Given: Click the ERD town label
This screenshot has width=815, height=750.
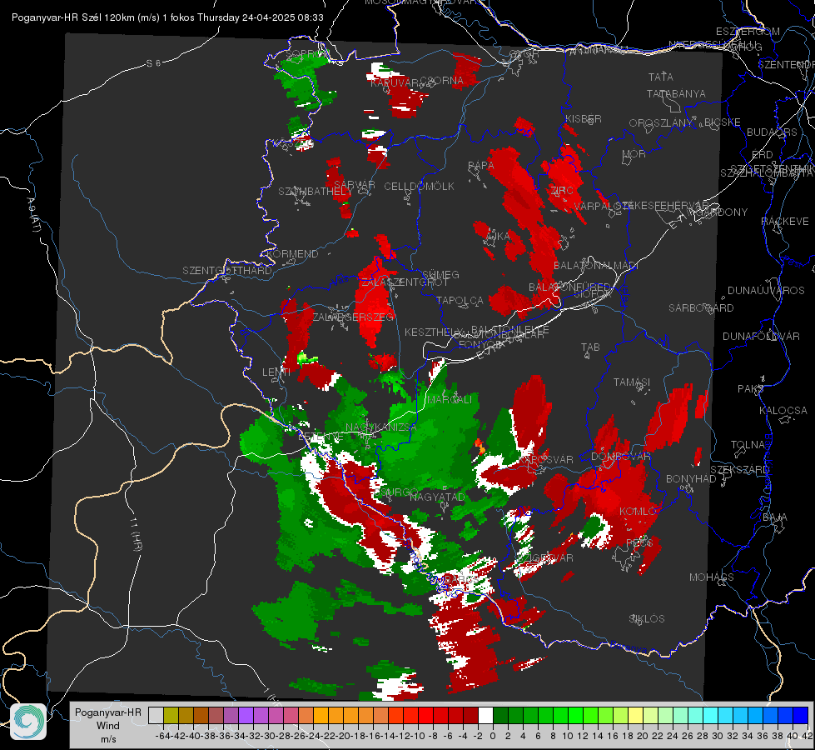Looking at the screenshot, I should [x=762, y=154].
